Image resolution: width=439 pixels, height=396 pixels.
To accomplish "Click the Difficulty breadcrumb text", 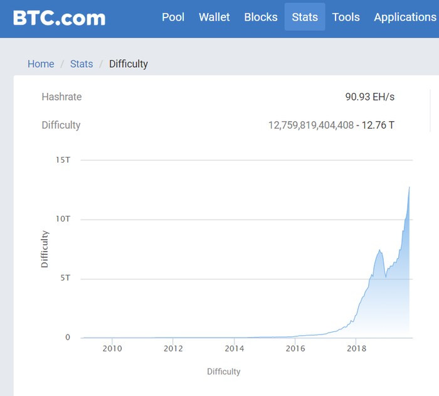I will (x=129, y=64).
